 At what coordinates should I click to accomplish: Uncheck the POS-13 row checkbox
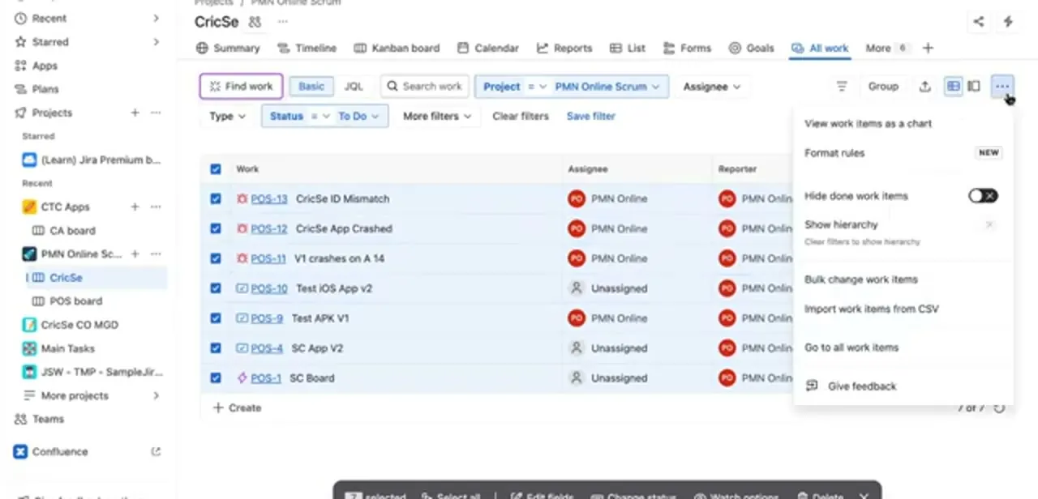tap(216, 198)
